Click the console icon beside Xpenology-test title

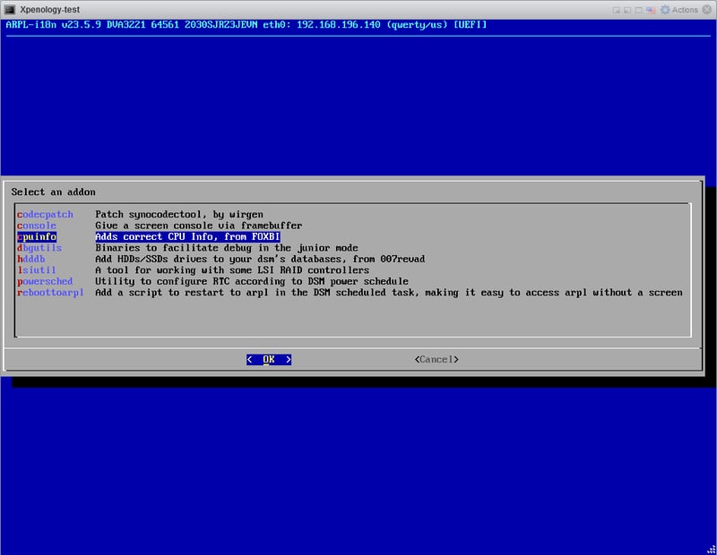click(x=9, y=9)
